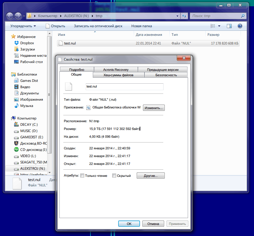
Task: Toggle the preview pane icon
Action: coord(229,26)
